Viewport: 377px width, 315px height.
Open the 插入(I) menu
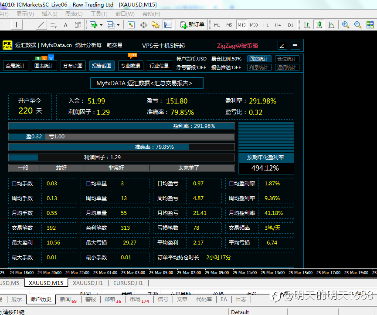click(50, 14)
